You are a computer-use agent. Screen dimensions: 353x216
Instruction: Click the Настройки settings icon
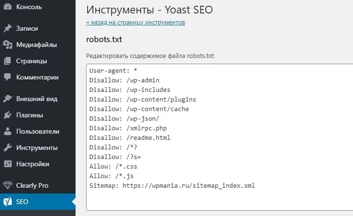7,164
